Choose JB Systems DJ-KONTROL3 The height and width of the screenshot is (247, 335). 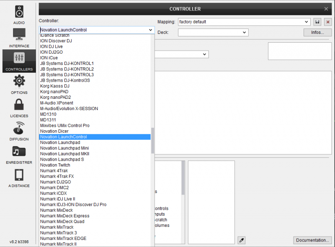tap(95, 75)
